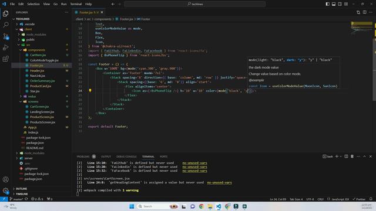Open the Explorer view in activity bar
The image size is (376, 211).
point(5,13)
